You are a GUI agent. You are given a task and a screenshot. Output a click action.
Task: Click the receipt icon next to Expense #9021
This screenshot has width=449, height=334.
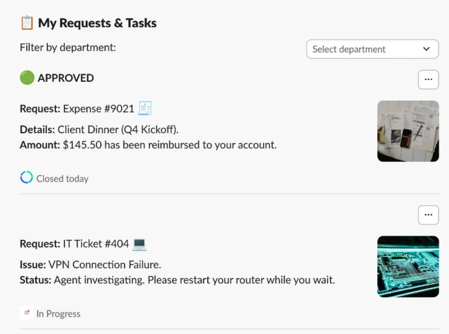pyautogui.click(x=145, y=109)
